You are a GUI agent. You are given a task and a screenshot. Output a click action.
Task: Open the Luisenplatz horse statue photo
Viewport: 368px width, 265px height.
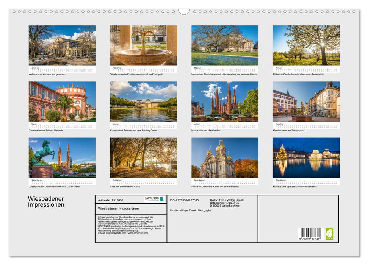pyautogui.click(x=62, y=157)
